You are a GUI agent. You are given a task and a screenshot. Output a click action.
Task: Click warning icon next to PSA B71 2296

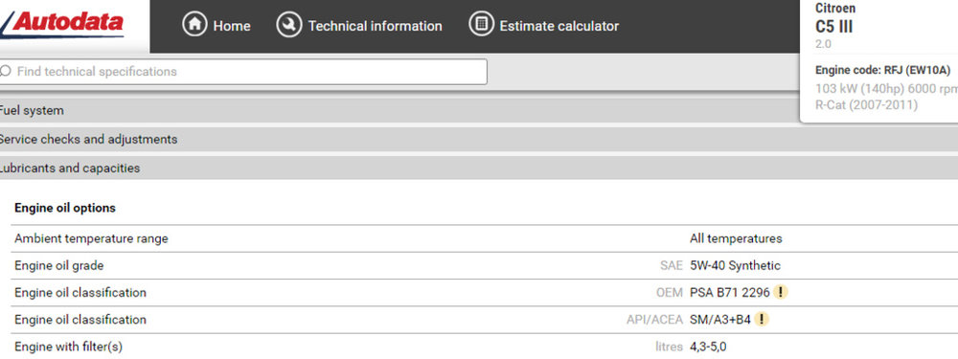click(780, 292)
